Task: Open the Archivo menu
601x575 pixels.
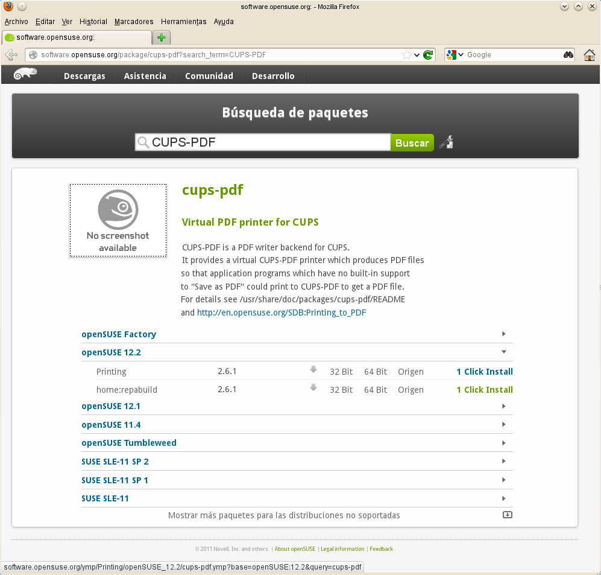Action: point(16,22)
